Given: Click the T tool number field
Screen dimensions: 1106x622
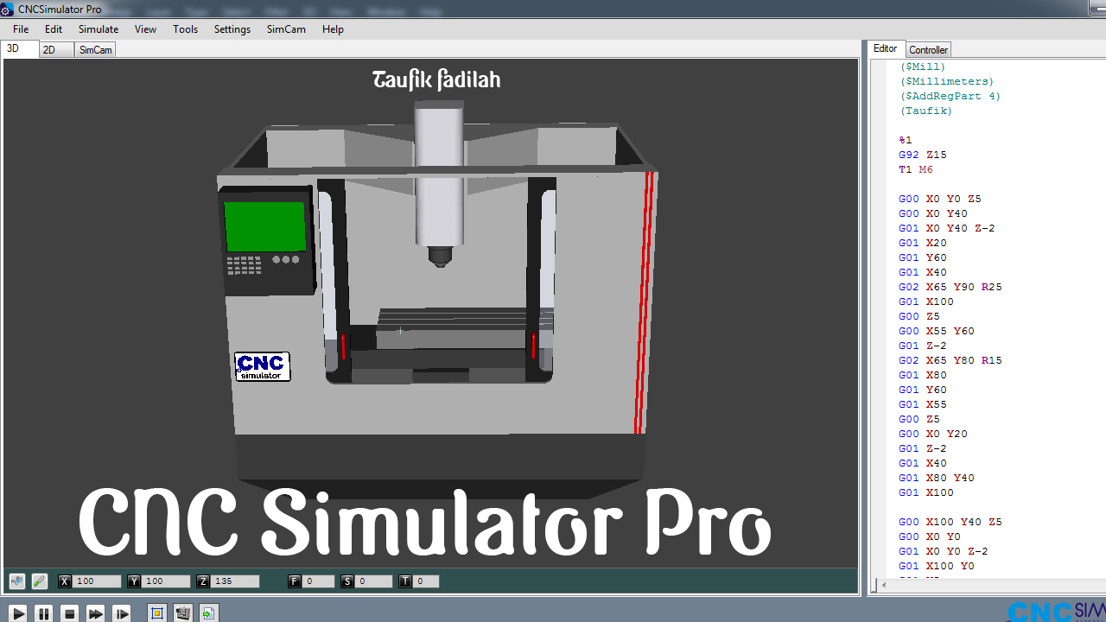Looking at the screenshot, I should click(427, 581).
